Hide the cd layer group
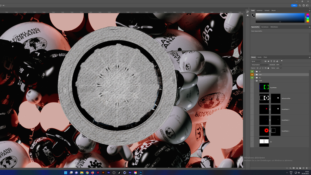 tap(252, 72)
